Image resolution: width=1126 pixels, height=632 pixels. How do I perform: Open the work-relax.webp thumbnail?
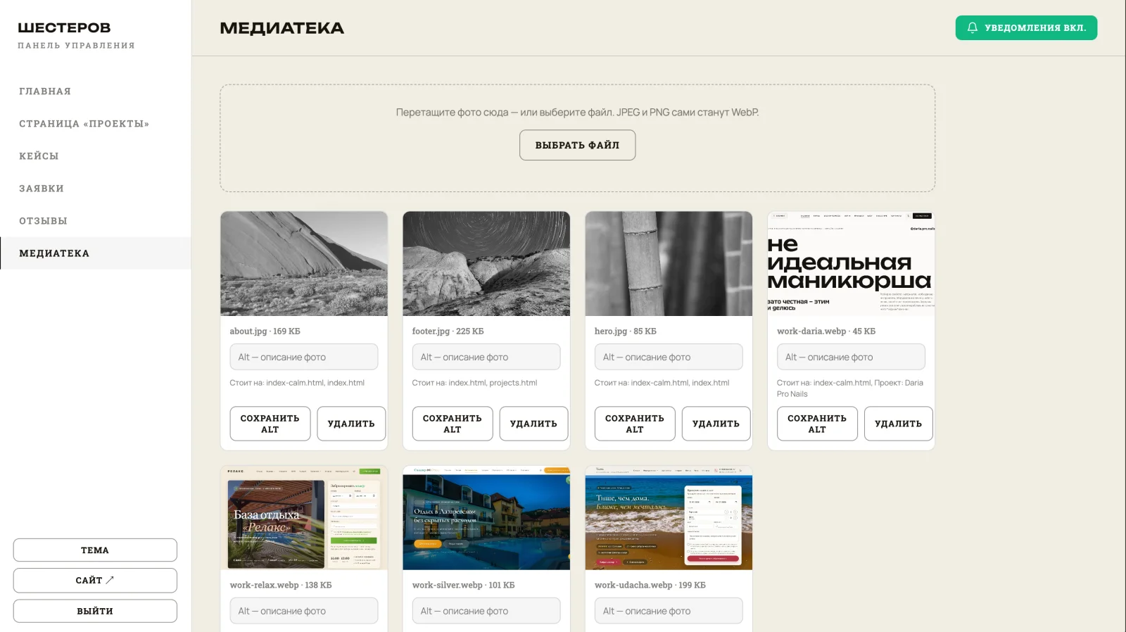(x=304, y=518)
